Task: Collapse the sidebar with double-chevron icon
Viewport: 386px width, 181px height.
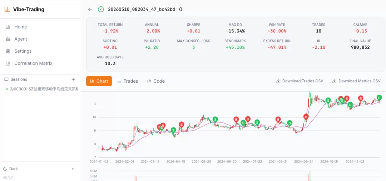Action: [73, 169]
